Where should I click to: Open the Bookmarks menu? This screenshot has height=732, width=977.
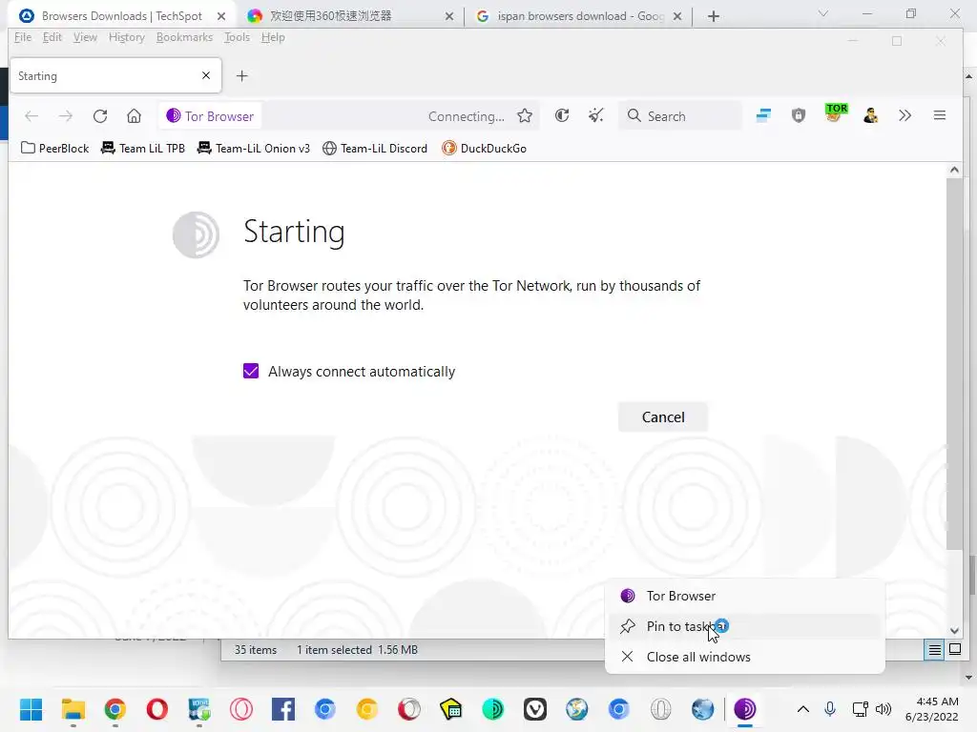click(x=184, y=37)
